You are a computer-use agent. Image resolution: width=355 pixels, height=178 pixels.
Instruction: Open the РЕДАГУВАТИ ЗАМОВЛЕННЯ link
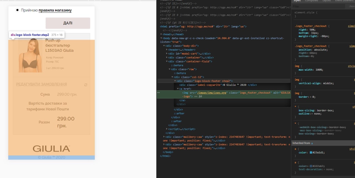41,84
